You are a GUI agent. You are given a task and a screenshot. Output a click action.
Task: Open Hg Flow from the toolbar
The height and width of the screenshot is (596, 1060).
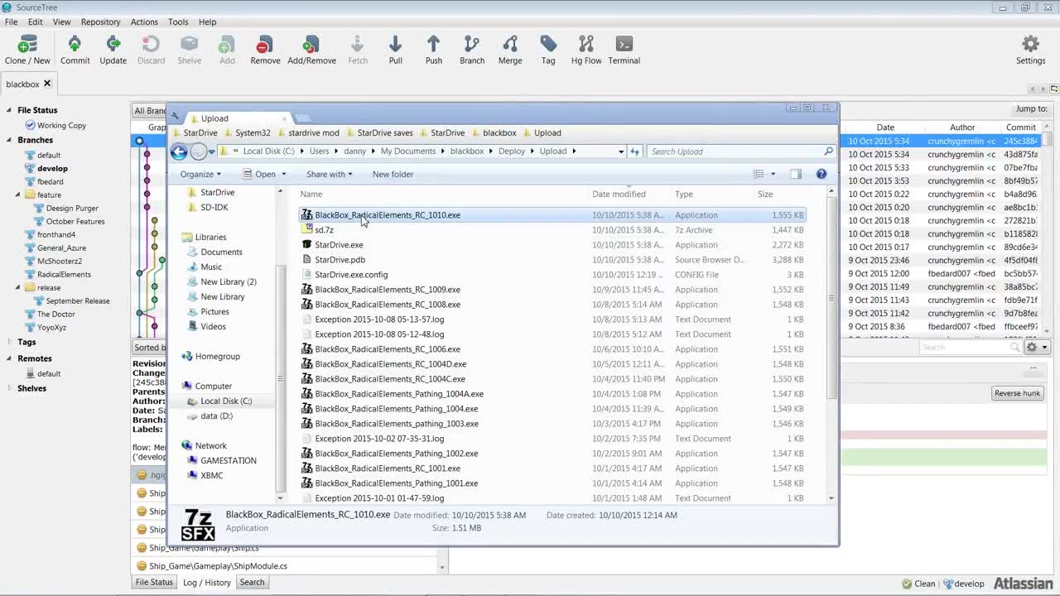(586, 50)
